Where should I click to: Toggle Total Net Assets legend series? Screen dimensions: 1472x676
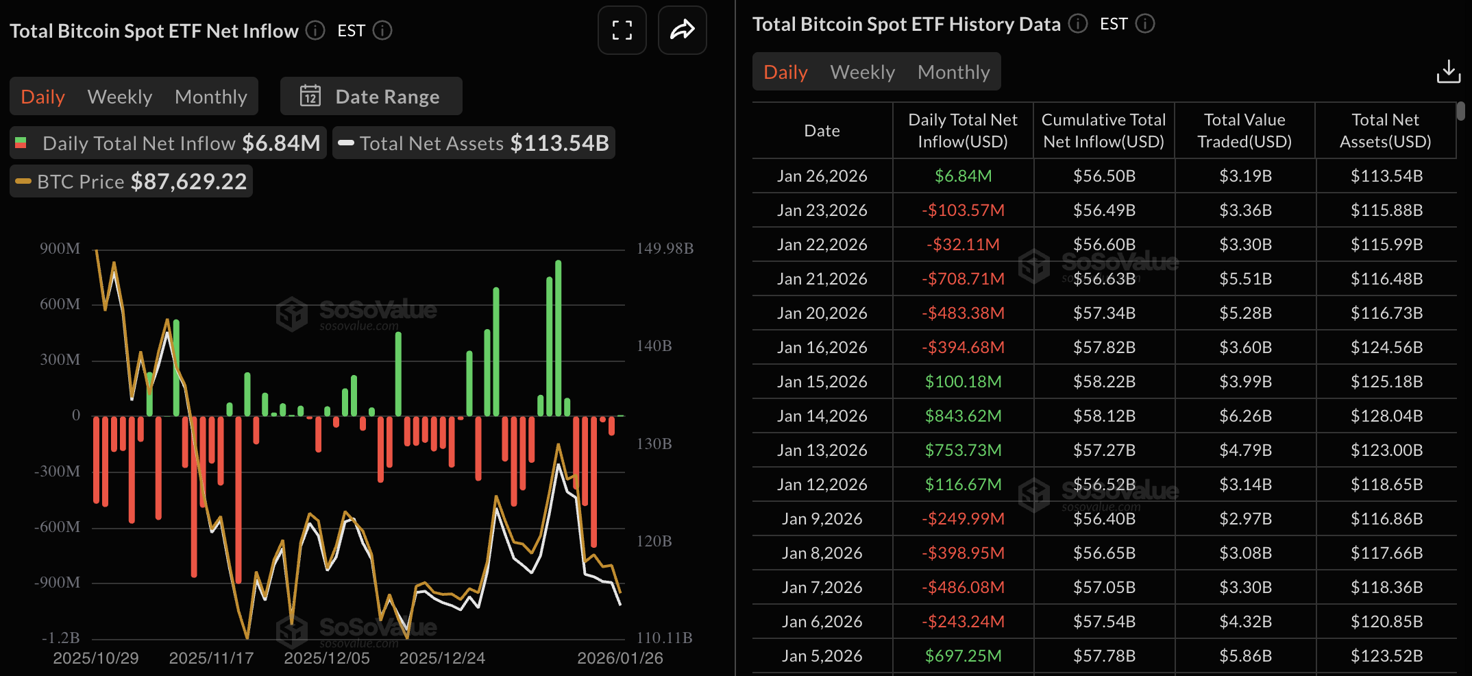(474, 143)
